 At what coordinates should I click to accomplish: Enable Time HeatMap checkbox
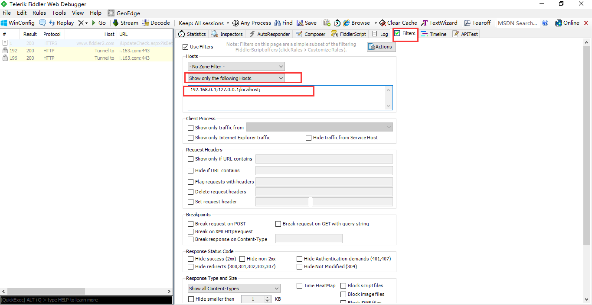300,286
